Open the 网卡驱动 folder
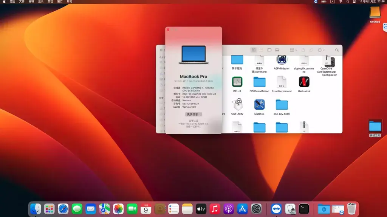Screen dimensions: 387x217 237,60
